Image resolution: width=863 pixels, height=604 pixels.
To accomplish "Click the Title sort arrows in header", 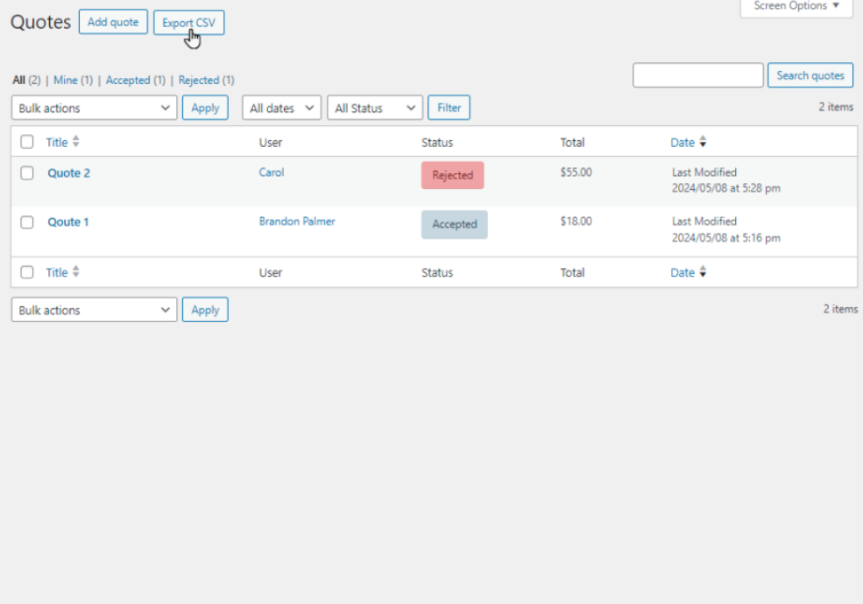I will click(75, 142).
